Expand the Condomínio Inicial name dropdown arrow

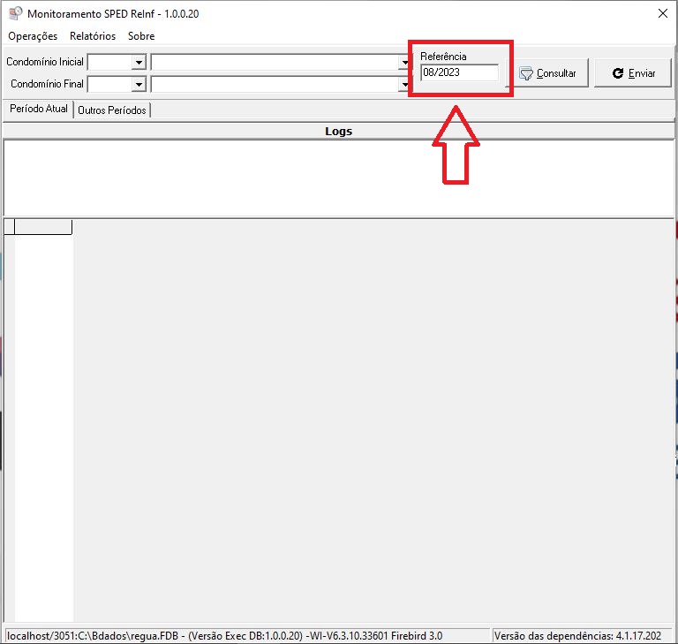[403, 63]
